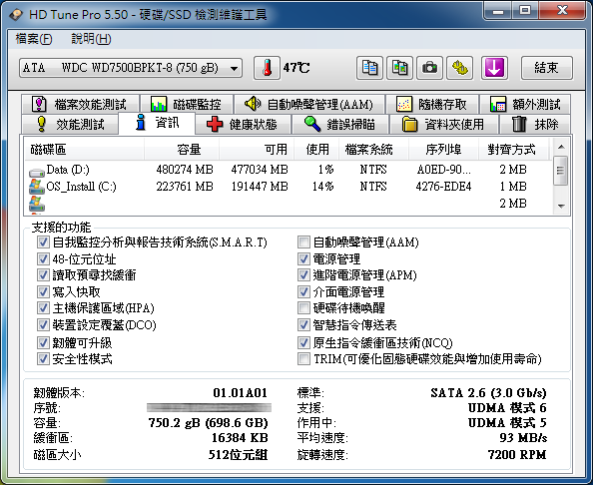This screenshot has height=485, width=593.
Task: Click the firmware version 01.01A01
Action: tap(241, 393)
